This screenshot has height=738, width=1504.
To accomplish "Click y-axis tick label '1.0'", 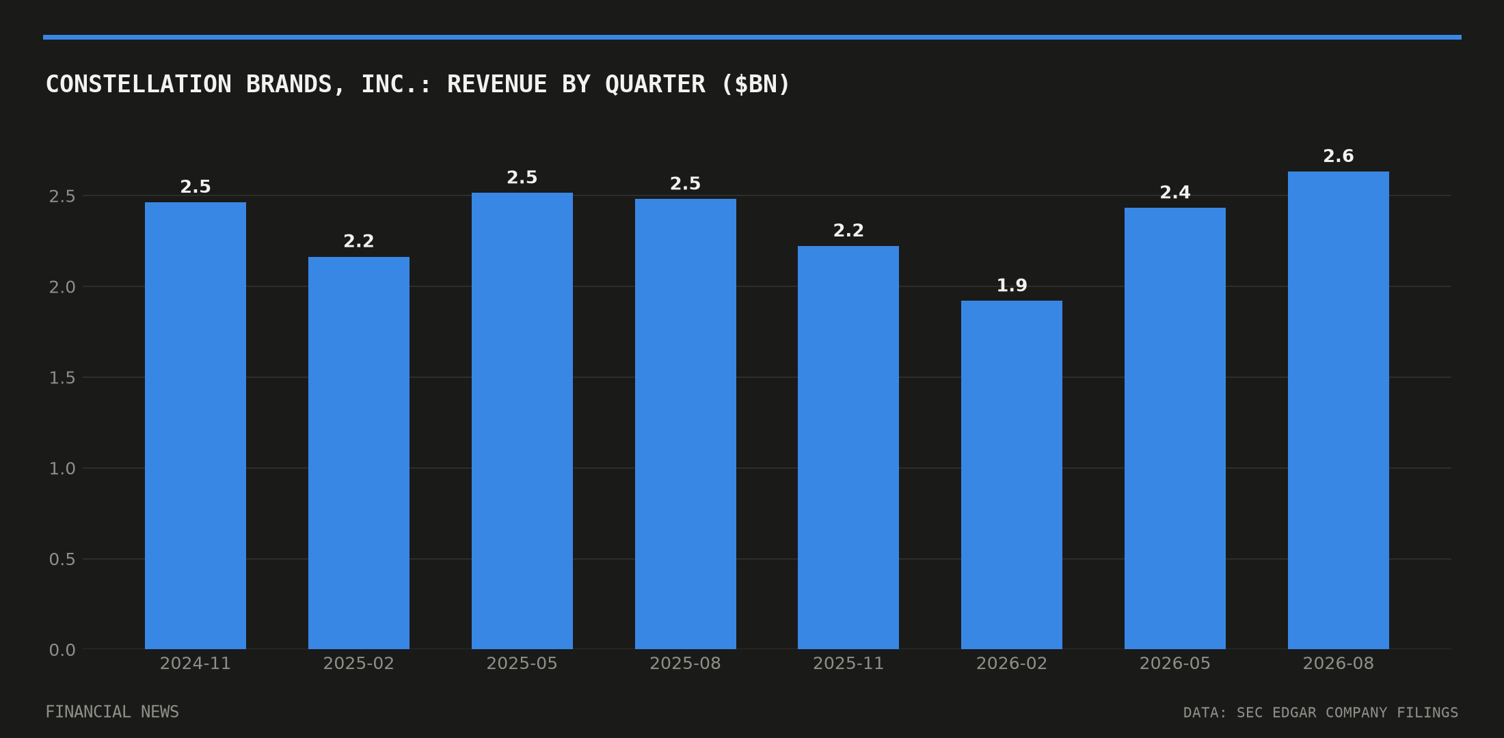I will [x=62, y=469].
